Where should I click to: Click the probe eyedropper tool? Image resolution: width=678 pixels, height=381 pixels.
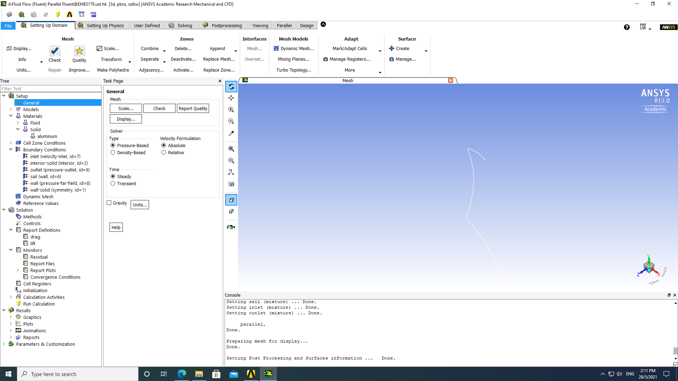point(231,133)
